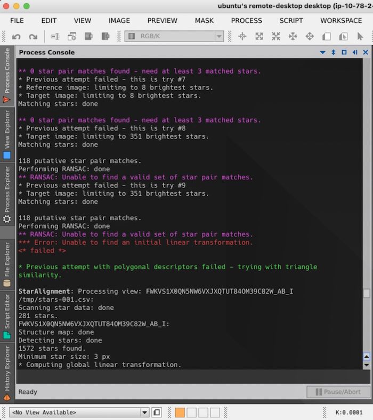Click the blue View Explorer sidebar icon
The width and height of the screenshot is (373, 420).
[x=7, y=155]
